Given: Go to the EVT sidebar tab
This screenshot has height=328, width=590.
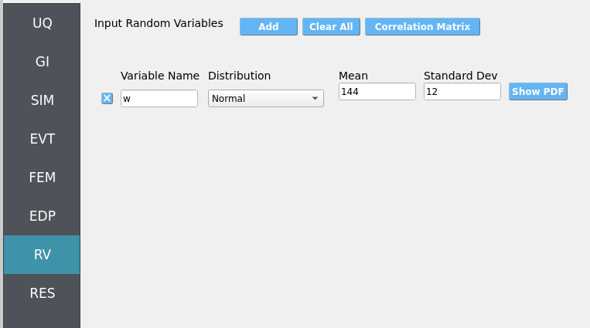Looking at the screenshot, I should coord(42,139).
